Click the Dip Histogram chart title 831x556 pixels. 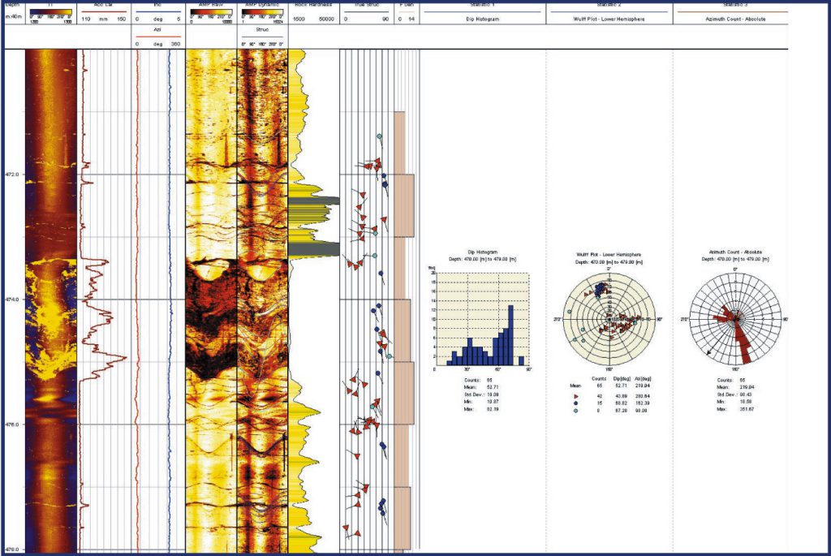point(483,252)
